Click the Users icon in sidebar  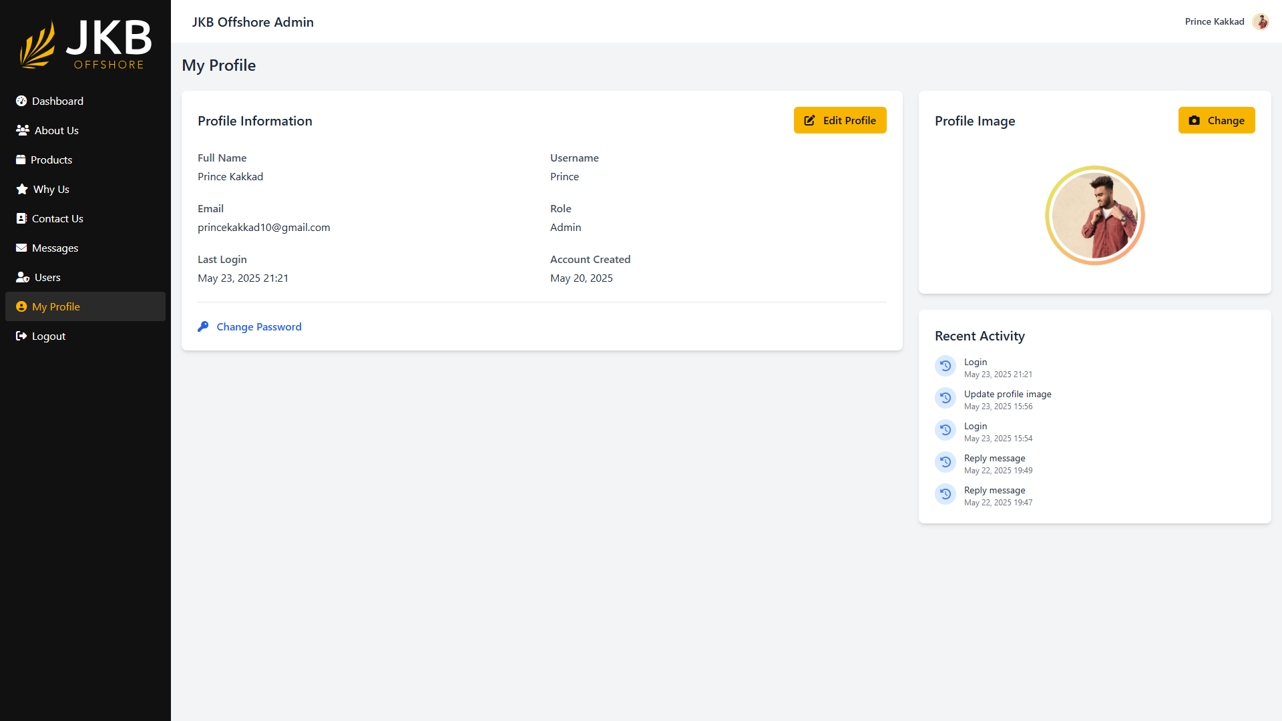[x=23, y=277]
